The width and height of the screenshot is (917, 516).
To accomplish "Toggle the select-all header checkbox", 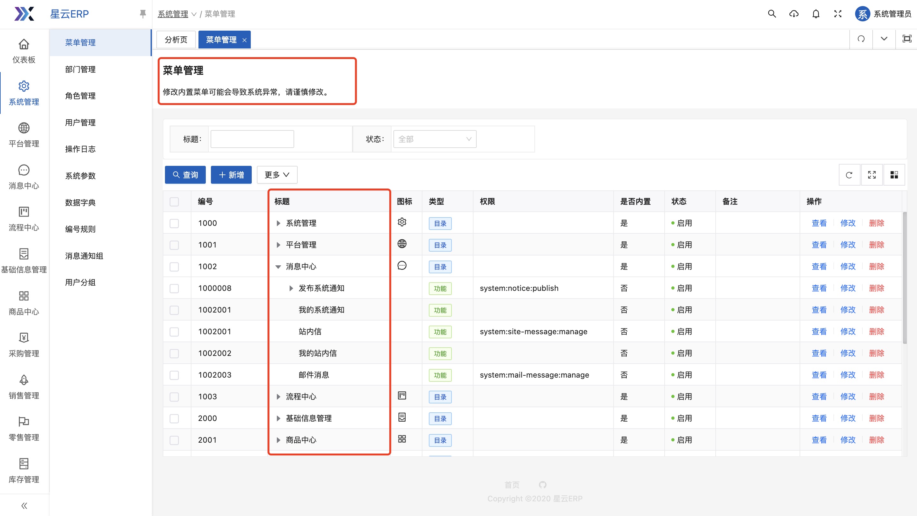I will tap(174, 202).
